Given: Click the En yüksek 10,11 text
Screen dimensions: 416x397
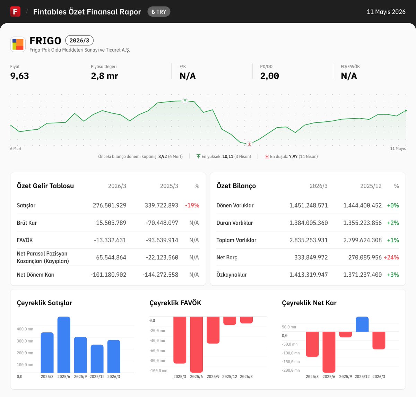Looking at the screenshot, I should point(226,157).
